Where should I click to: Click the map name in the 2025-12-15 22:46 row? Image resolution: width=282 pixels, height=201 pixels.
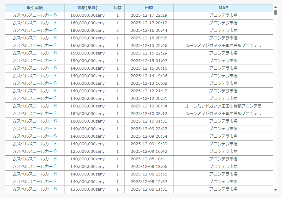[x=223, y=46]
